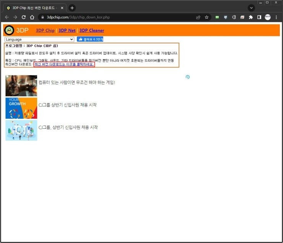Click the latest version download link
The image size is (283, 243).
click(x=64, y=64)
